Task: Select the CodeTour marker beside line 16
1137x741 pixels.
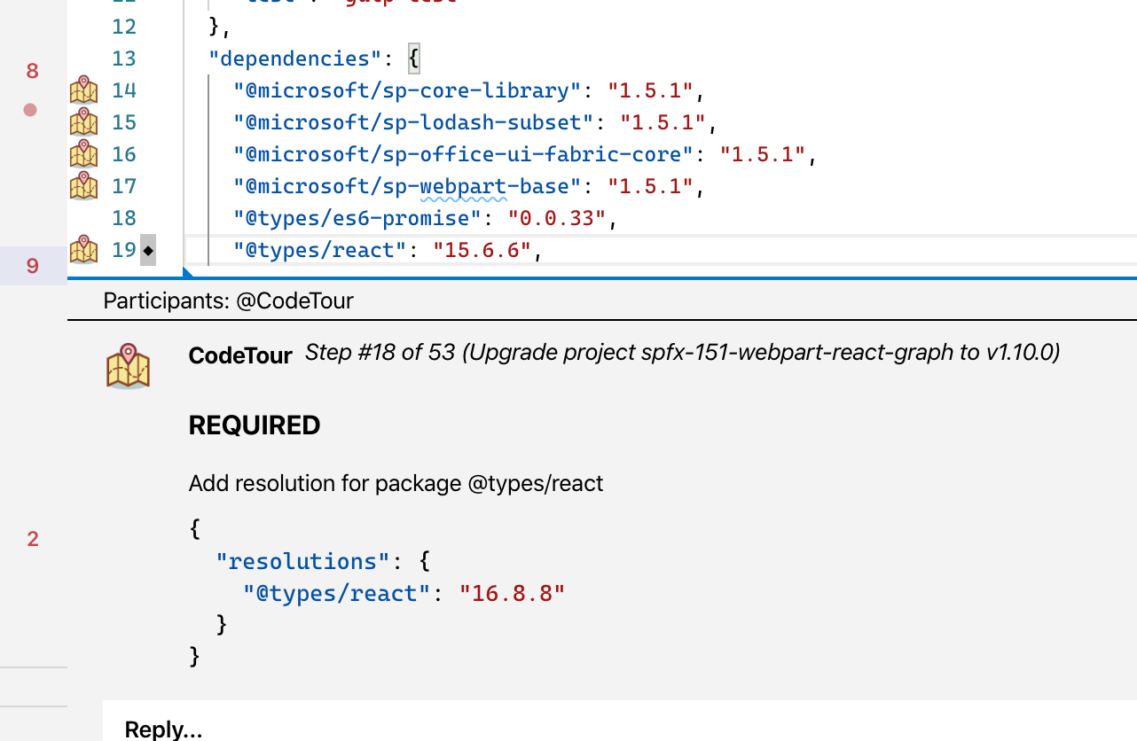Action: point(83,153)
